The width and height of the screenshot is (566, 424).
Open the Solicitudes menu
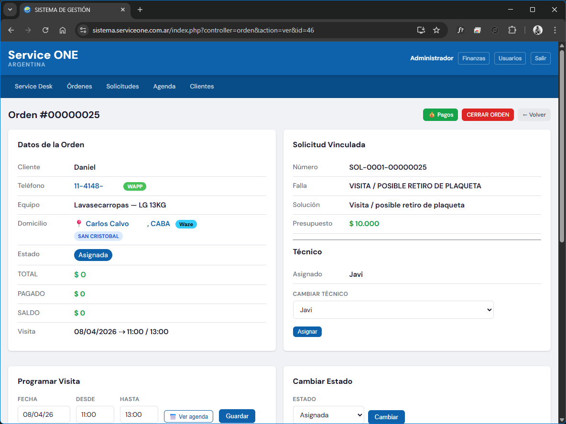point(122,87)
